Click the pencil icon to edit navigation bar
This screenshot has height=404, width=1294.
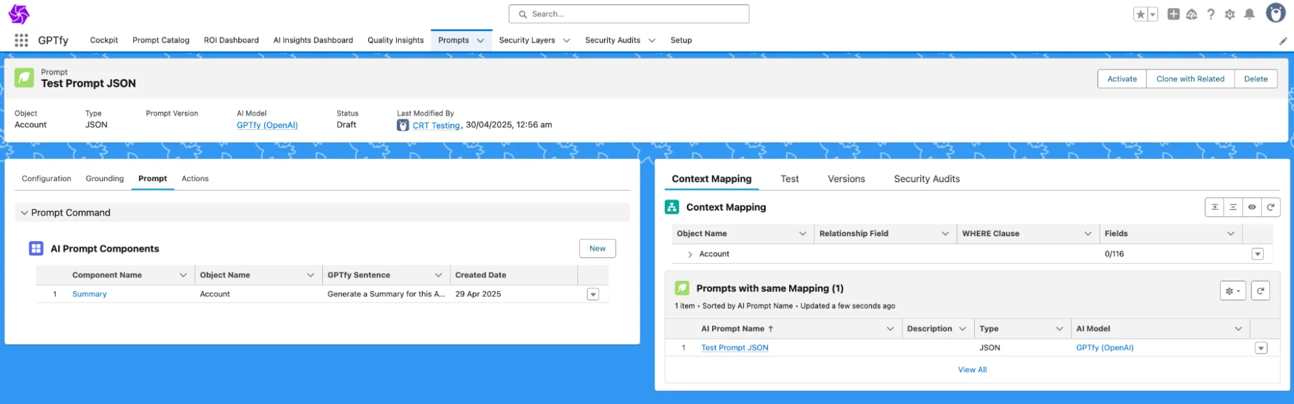click(x=1283, y=41)
